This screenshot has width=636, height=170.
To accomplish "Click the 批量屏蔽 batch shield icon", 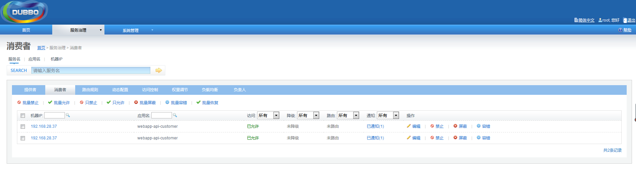I will (x=136, y=102).
